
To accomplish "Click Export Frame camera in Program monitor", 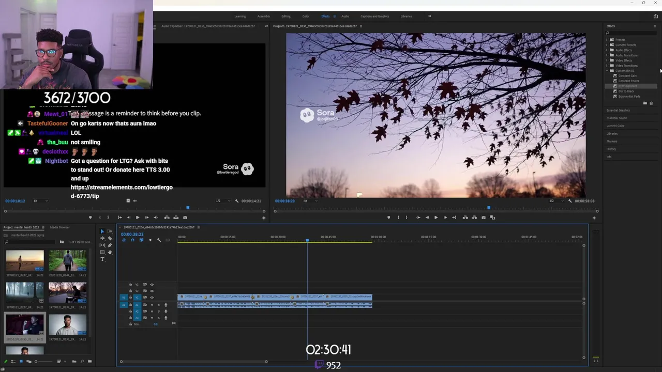I will [x=484, y=218].
